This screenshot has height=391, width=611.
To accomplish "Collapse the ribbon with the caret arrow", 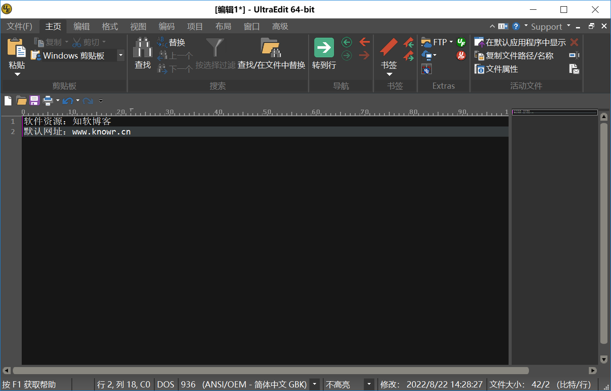I will click(x=492, y=26).
